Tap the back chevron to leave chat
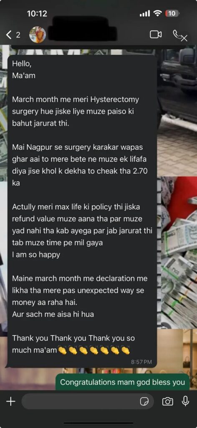This screenshot has width=197, height=428. click(x=9, y=35)
